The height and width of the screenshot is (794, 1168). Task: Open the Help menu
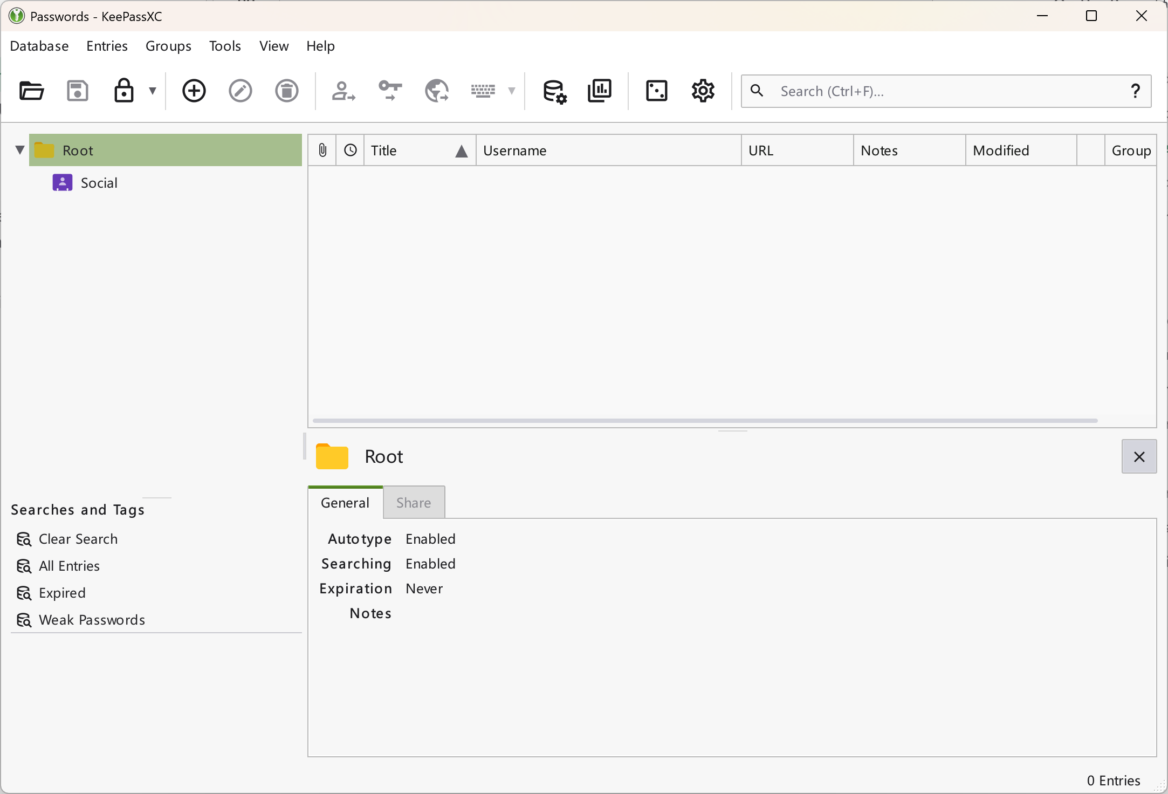[320, 46]
